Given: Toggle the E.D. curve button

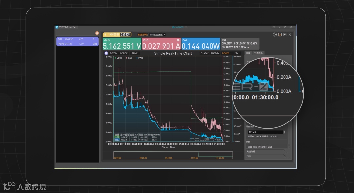Looking at the screenshot, I should (236, 53).
